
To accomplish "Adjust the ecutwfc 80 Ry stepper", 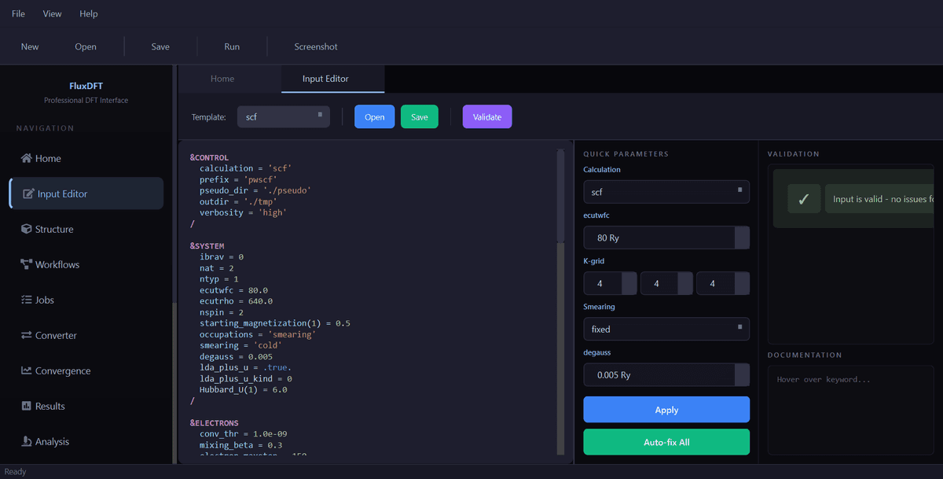I will coord(741,238).
